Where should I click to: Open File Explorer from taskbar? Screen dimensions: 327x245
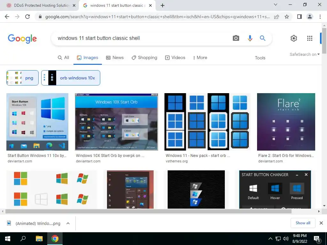point(39,239)
